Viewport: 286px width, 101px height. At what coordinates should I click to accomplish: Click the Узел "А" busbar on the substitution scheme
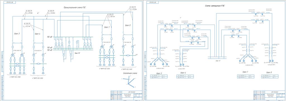[x=217, y=57]
